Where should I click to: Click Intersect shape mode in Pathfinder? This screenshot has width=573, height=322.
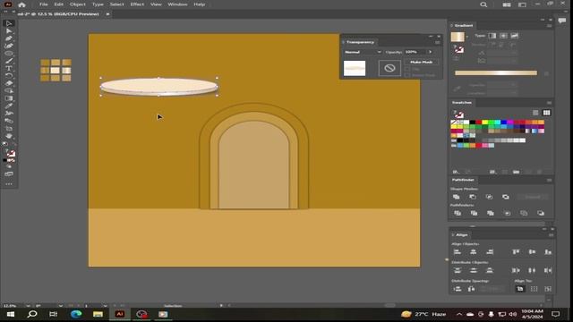click(x=489, y=197)
